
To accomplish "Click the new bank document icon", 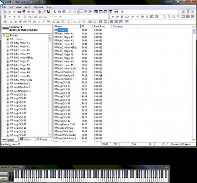I will click(x=39, y=12).
